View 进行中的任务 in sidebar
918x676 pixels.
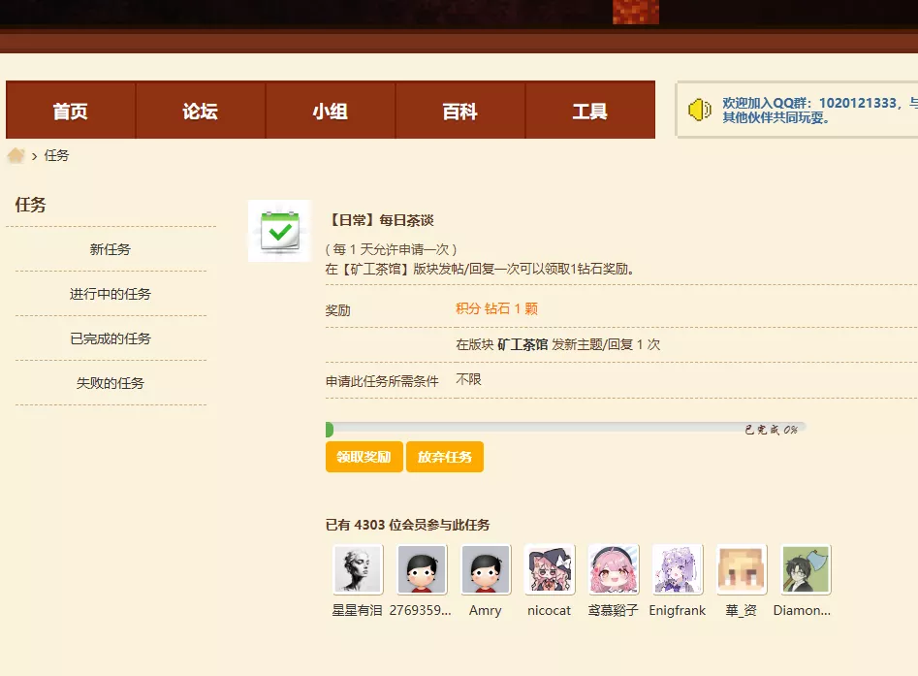coord(111,294)
